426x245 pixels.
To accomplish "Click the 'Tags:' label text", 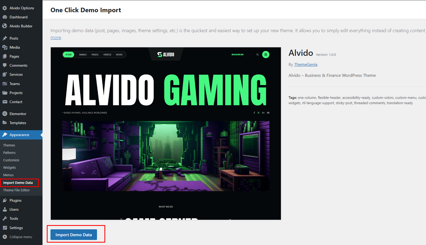I will click(x=293, y=98).
